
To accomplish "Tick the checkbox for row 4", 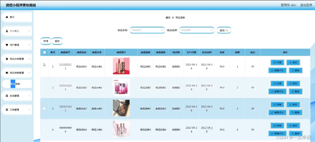I will [44, 130].
